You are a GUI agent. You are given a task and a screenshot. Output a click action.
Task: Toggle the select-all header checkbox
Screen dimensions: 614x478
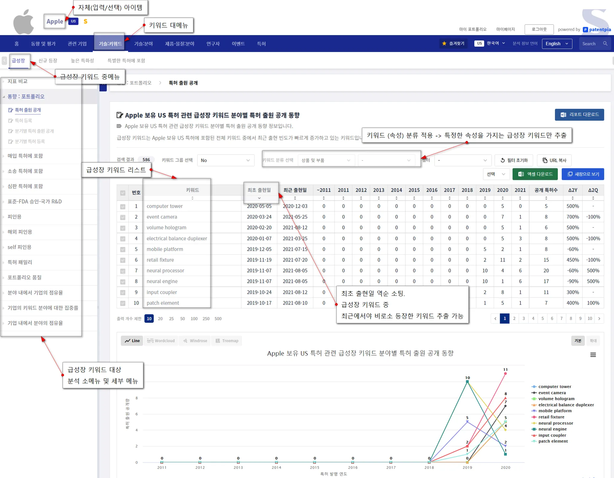(123, 193)
